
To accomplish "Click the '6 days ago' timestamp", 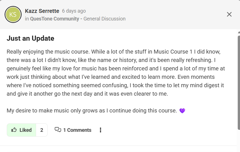I will click(74, 11).
